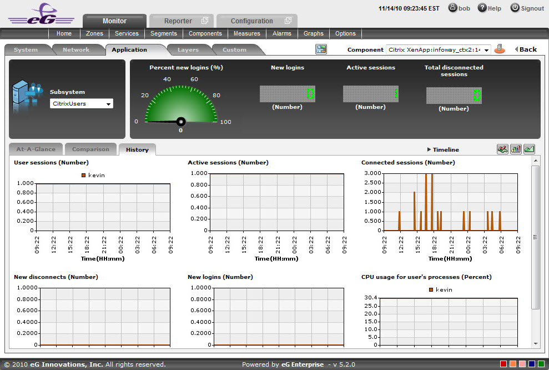
Task: Click the User sessions chart
Action: [103, 207]
